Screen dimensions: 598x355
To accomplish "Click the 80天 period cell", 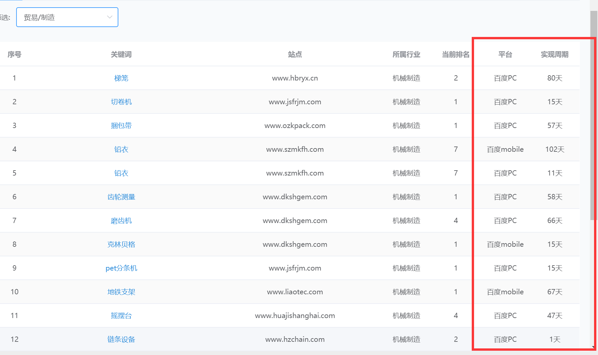I will (554, 78).
